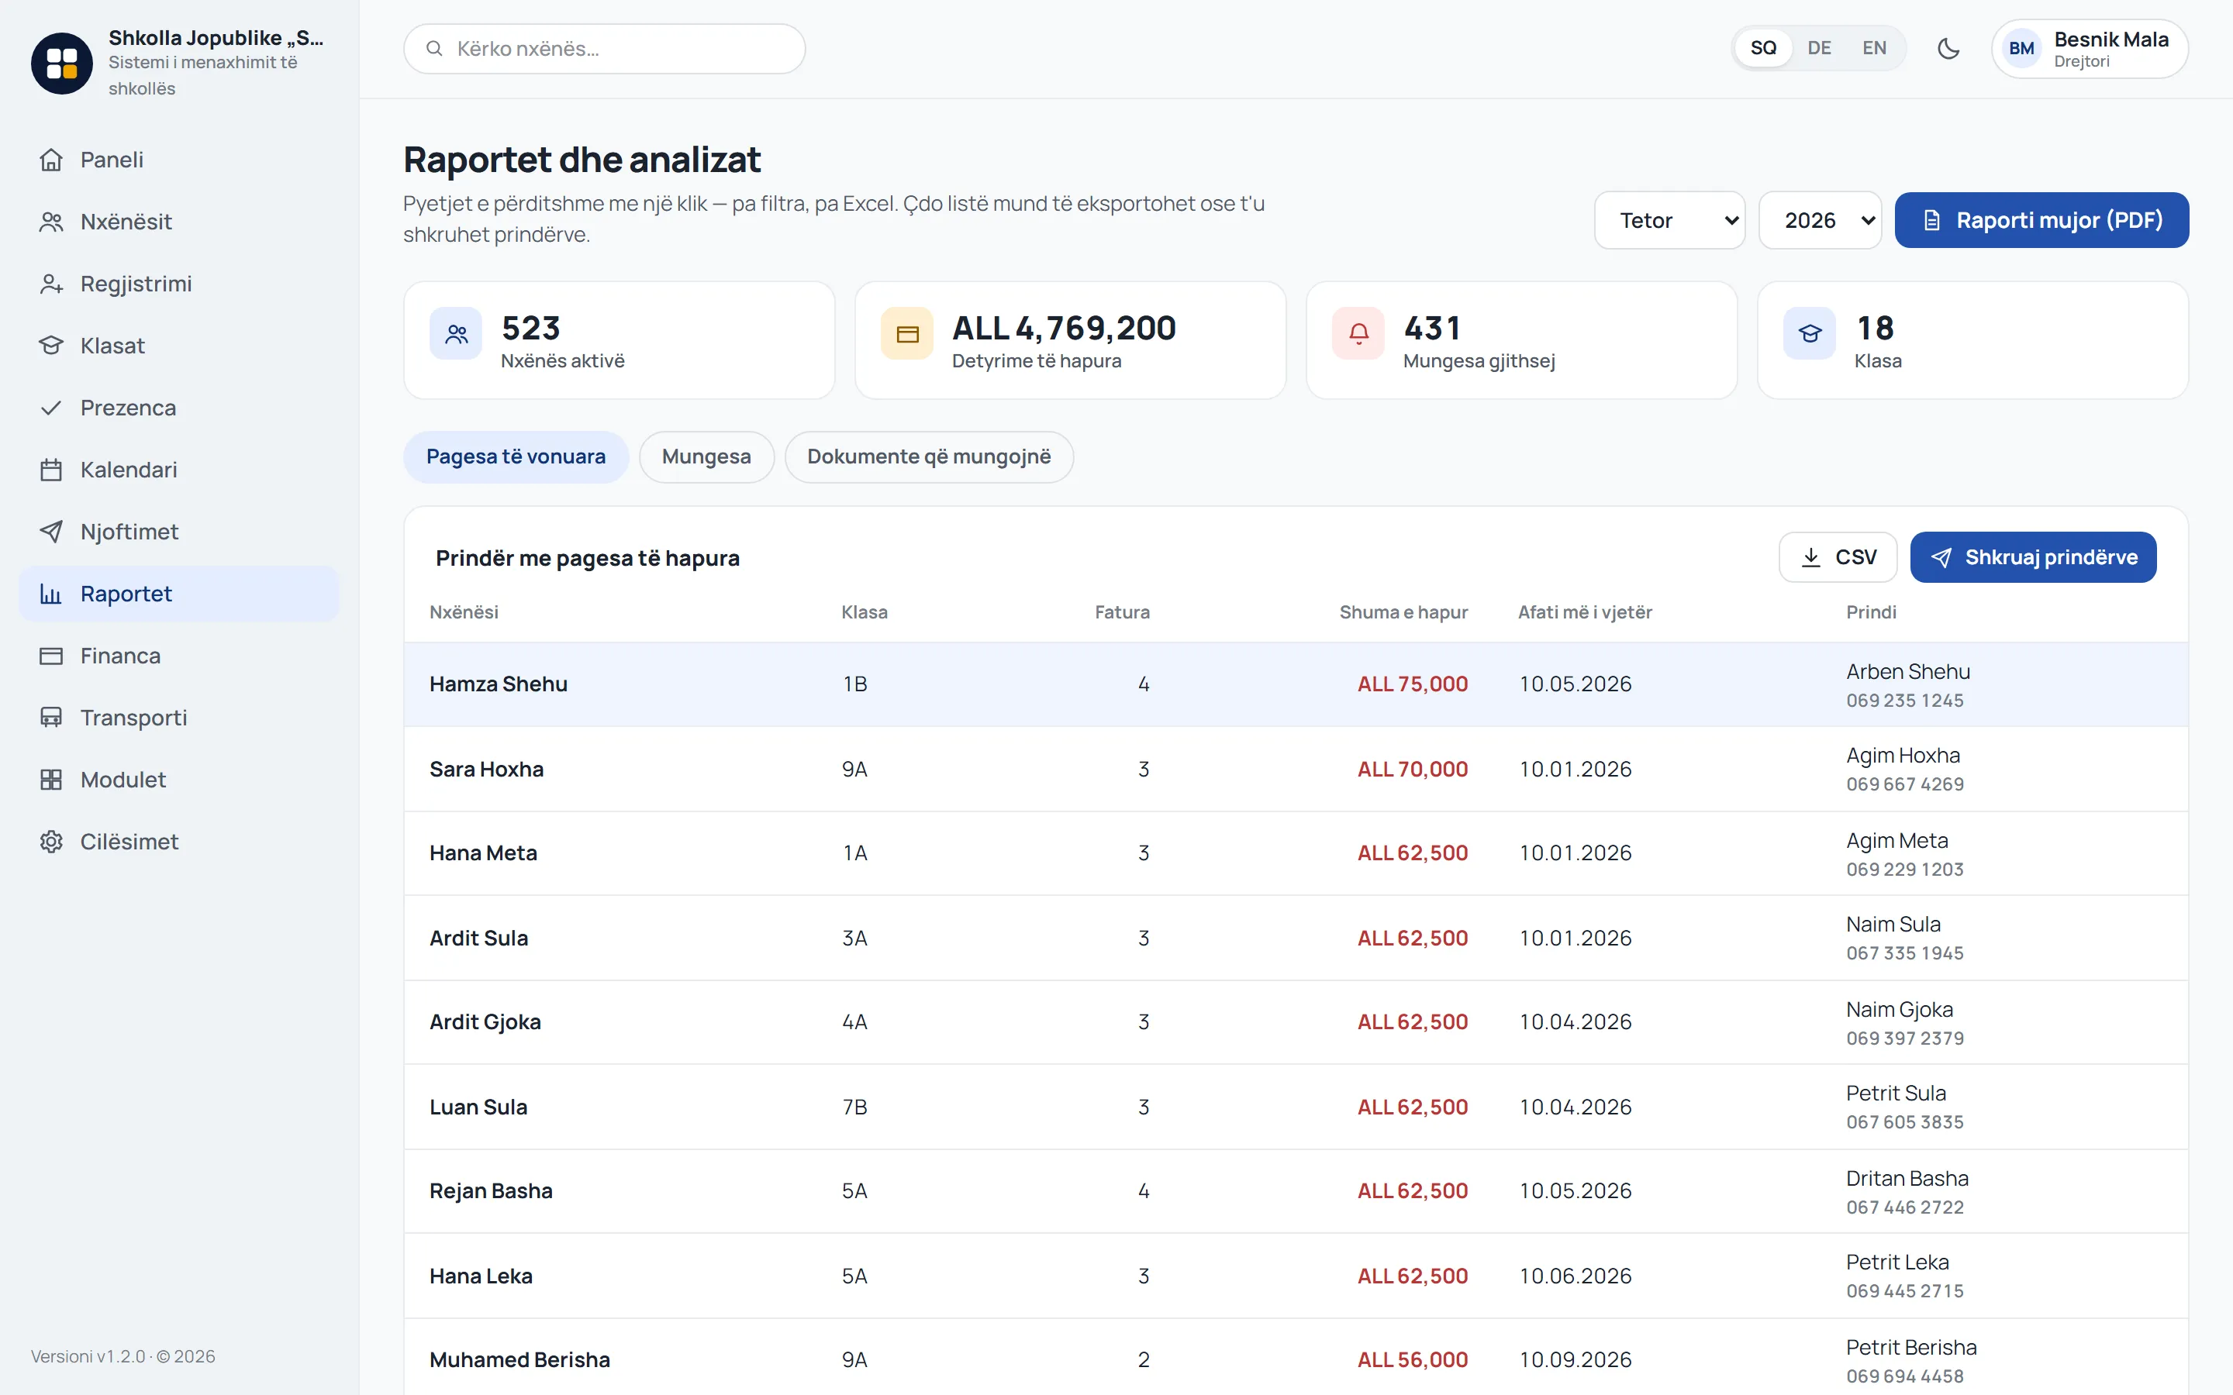The width and height of the screenshot is (2233, 1395).
Task: Open the Modulet grid icon
Action: 52,779
